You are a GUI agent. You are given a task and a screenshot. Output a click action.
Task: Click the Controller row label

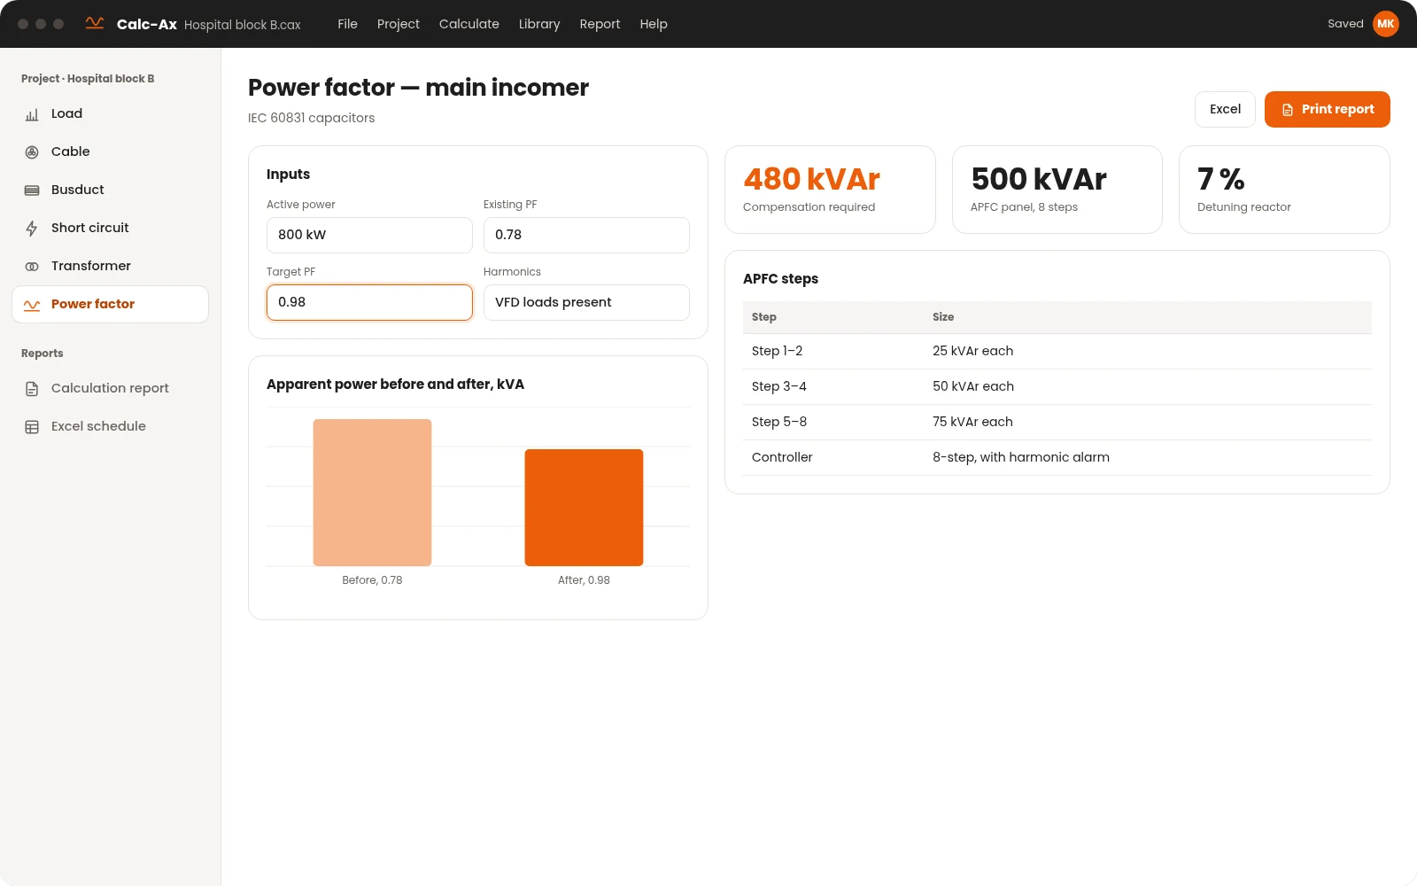pyautogui.click(x=782, y=457)
